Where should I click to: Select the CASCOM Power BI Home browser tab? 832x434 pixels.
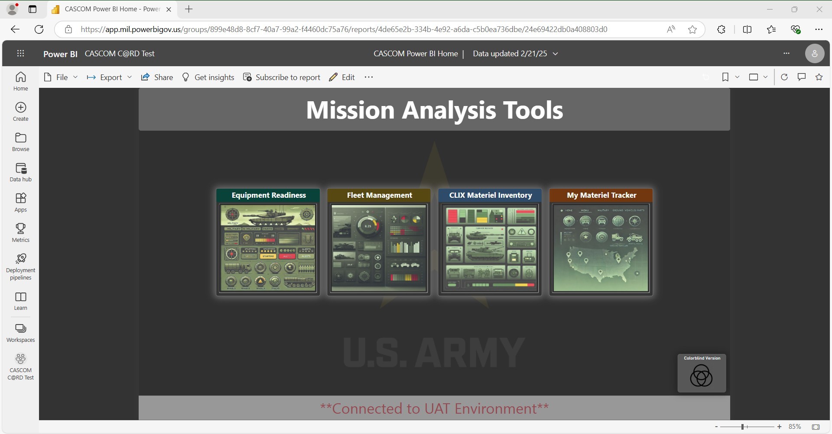click(112, 9)
